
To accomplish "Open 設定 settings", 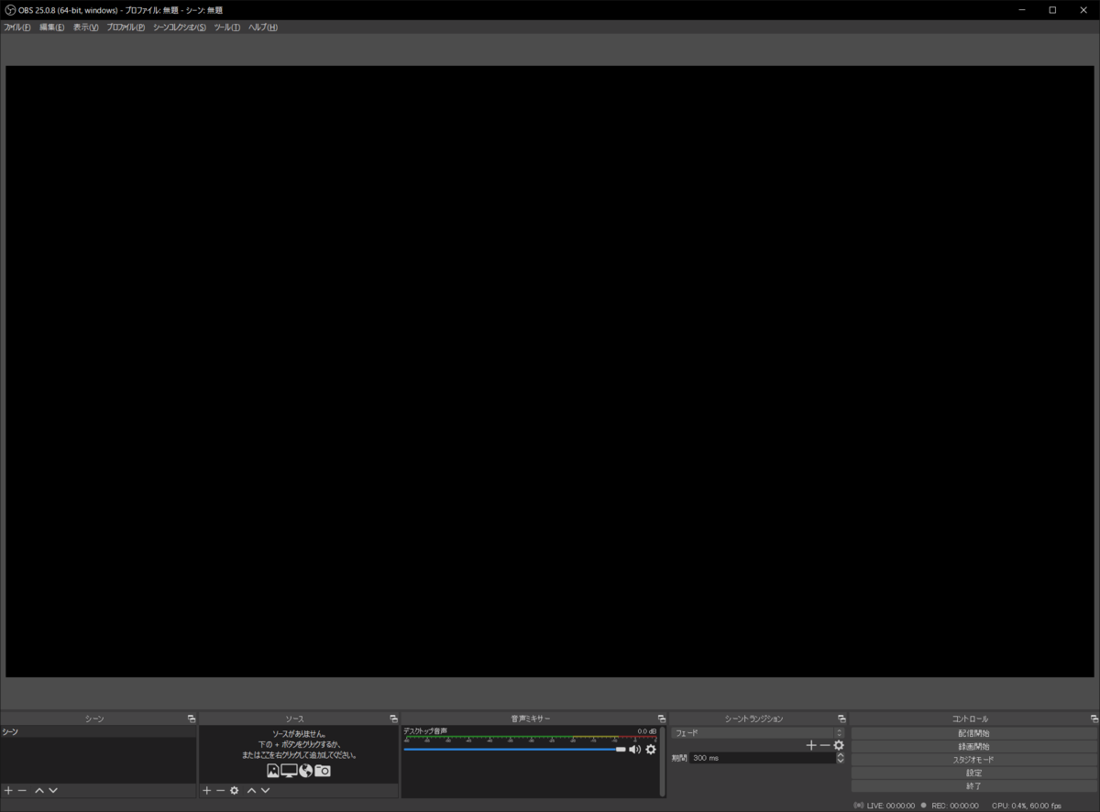I will pyautogui.click(x=973, y=774).
